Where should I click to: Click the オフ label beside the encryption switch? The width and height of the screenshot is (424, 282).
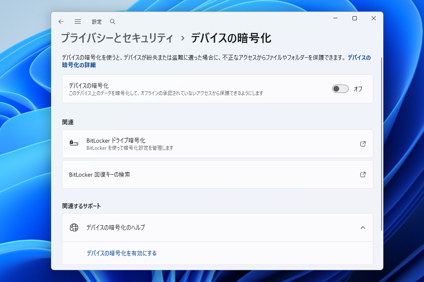tap(358, 88)
